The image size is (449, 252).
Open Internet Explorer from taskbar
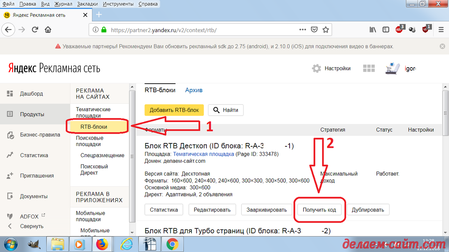(x=126, y=244)
